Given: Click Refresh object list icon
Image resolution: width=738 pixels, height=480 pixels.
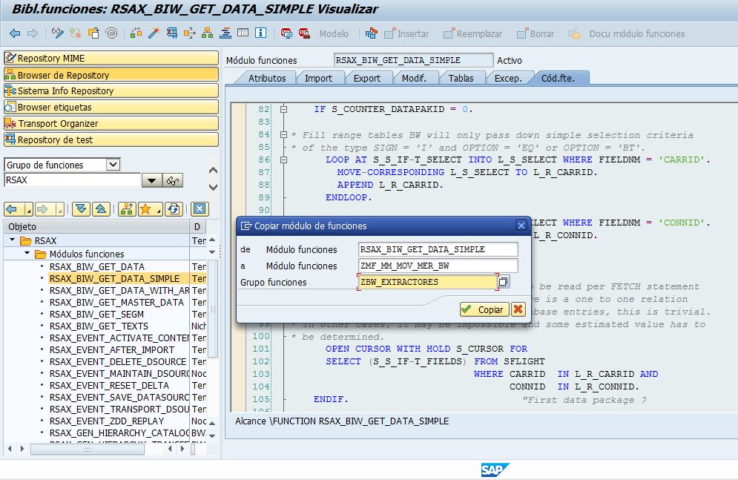Looking at the screenshot, I should (174, 209).
